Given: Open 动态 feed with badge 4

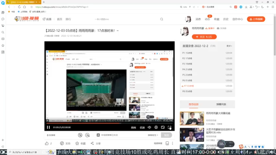Looking at the screenshot, I should click(207, 19).
